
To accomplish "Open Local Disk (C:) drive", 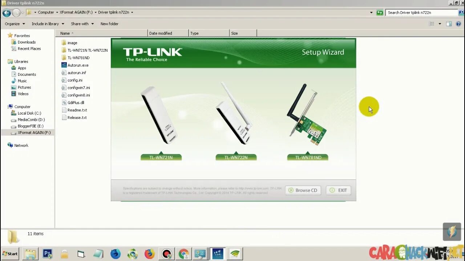I will click(x=26, y=113).
